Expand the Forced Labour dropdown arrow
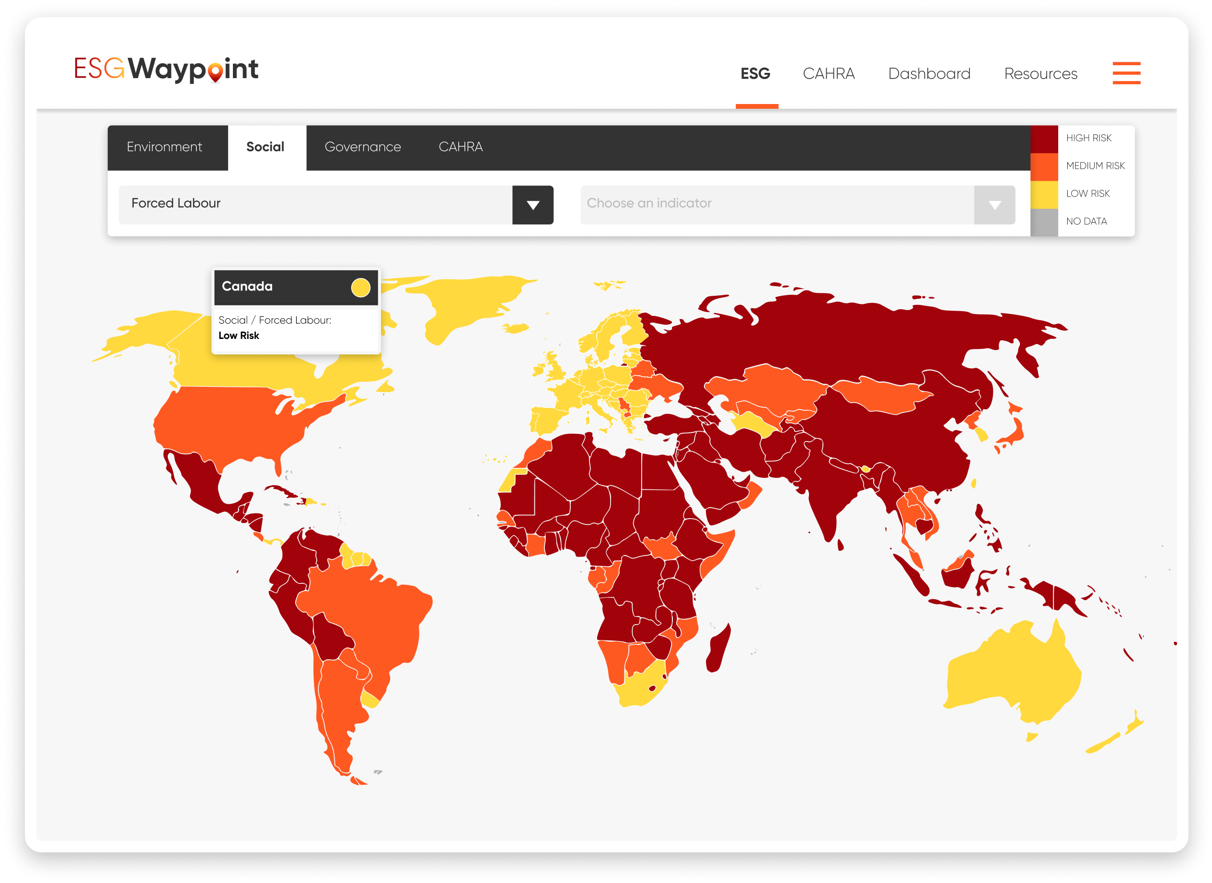 [532, 205]
